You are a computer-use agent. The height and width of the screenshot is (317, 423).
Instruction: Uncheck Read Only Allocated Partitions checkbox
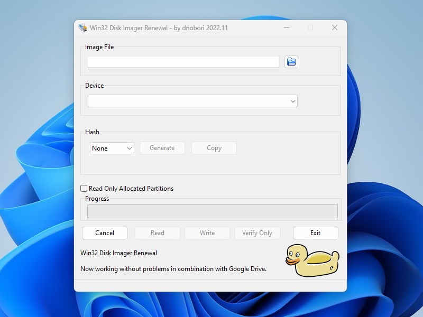click(x=83, y=188)
